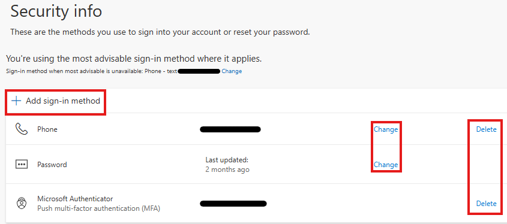Select the Microsoft Authenticator row title
Screen dimensions: 507x224
[x=75, y=198]
